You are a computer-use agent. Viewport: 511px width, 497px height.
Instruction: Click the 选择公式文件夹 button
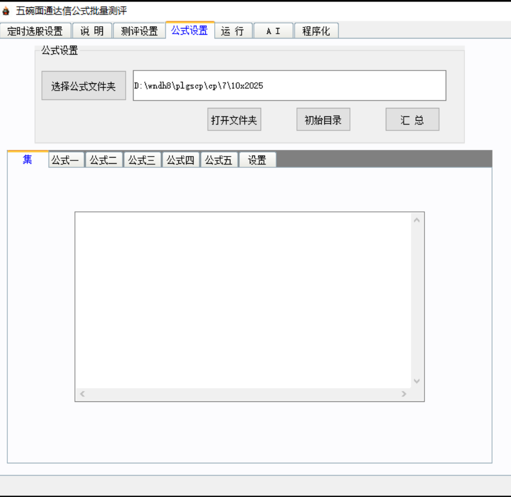tap(84, 86)
